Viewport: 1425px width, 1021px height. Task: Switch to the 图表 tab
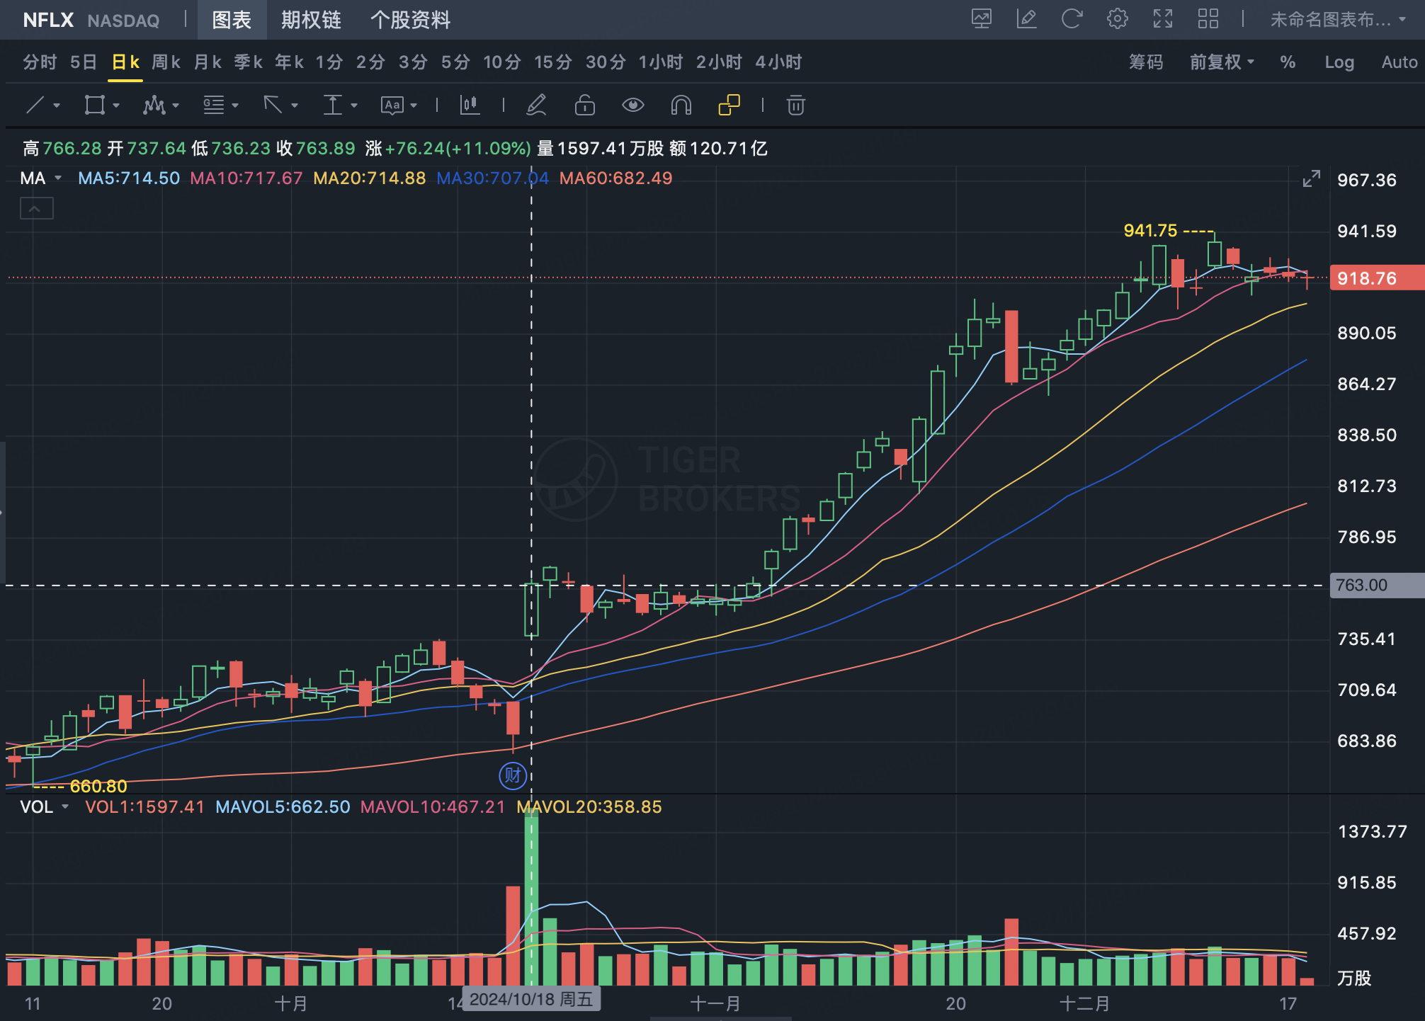click(232, 20)
